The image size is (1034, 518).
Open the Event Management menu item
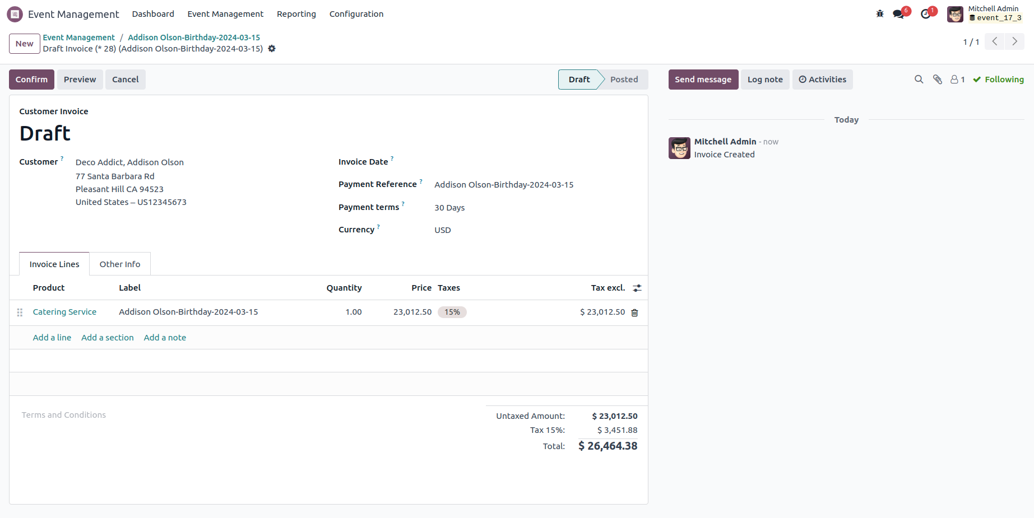[x=225, y=14]
